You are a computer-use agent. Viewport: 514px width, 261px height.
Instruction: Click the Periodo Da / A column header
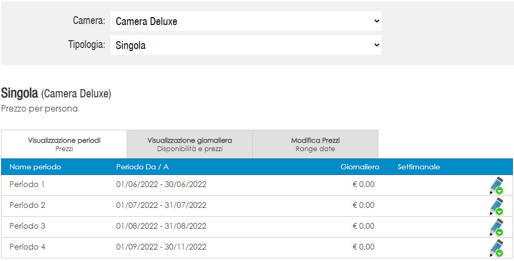(142, 167)
